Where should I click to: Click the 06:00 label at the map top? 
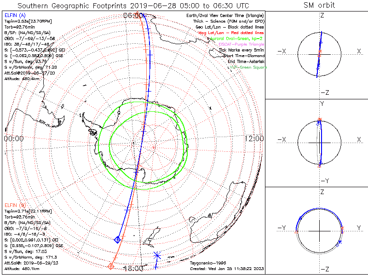134,15
